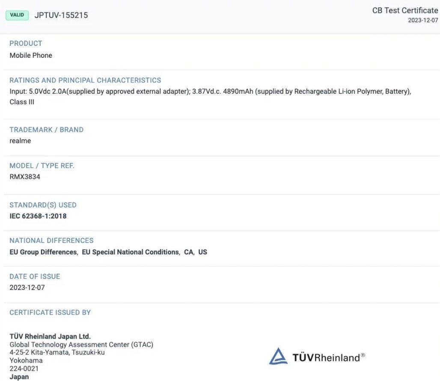Click EU Group Differences text

[43, 252]
